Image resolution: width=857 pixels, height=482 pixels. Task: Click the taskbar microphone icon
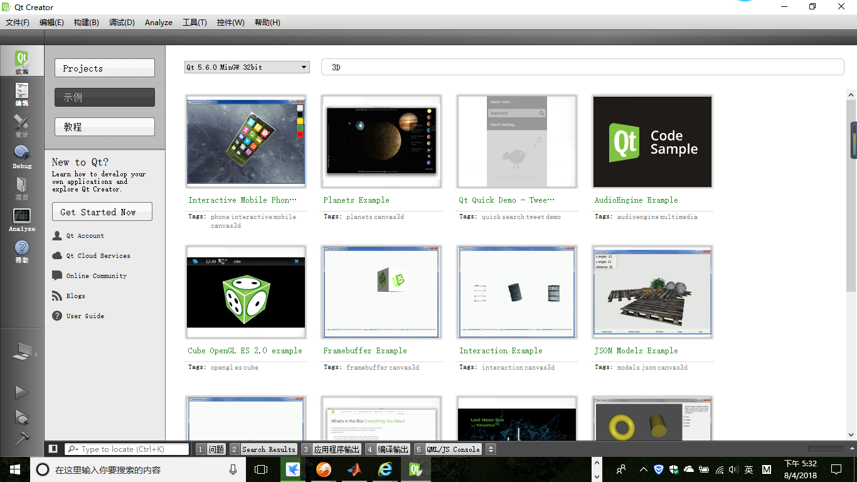(x=233, y=469)
